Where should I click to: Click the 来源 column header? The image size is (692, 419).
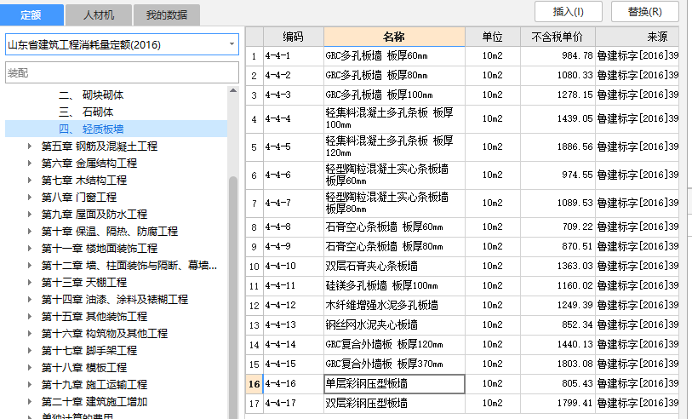638,37
